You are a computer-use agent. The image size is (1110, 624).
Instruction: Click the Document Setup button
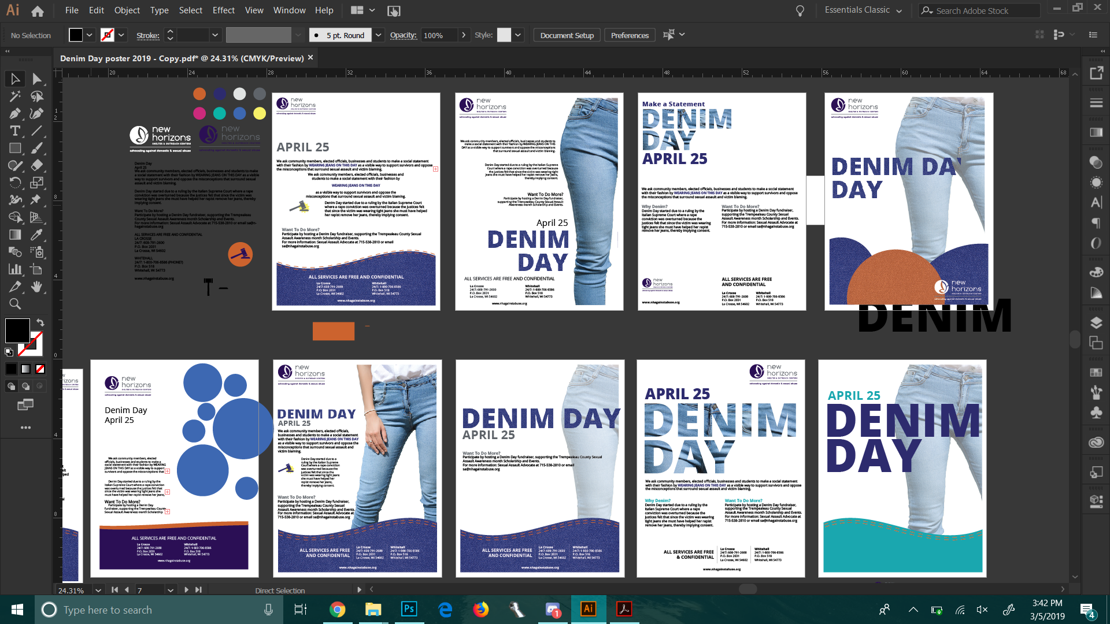point(567,35)
